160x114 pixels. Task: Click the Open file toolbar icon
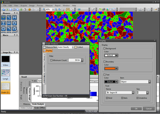coord(4,10)
